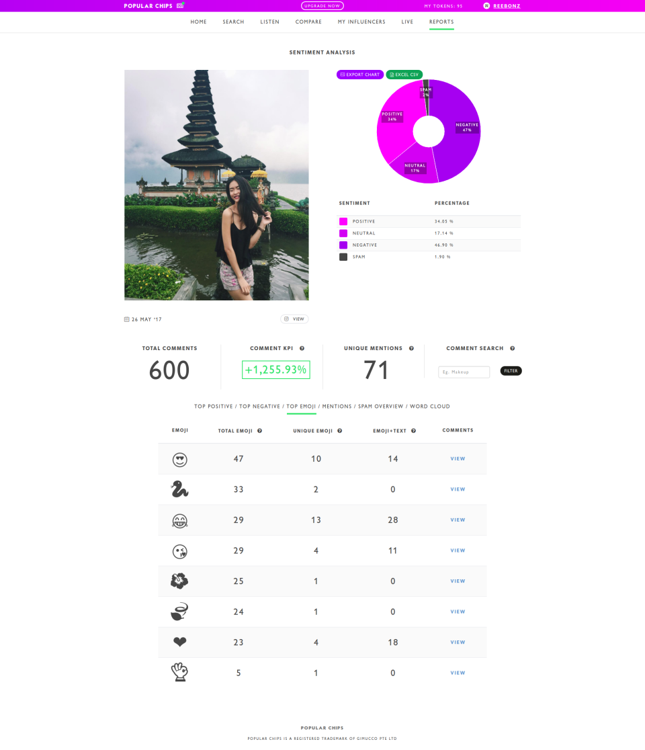Click the snake emoji icon
The height and width of the screenshot is (750, 645).
(179, 490)
